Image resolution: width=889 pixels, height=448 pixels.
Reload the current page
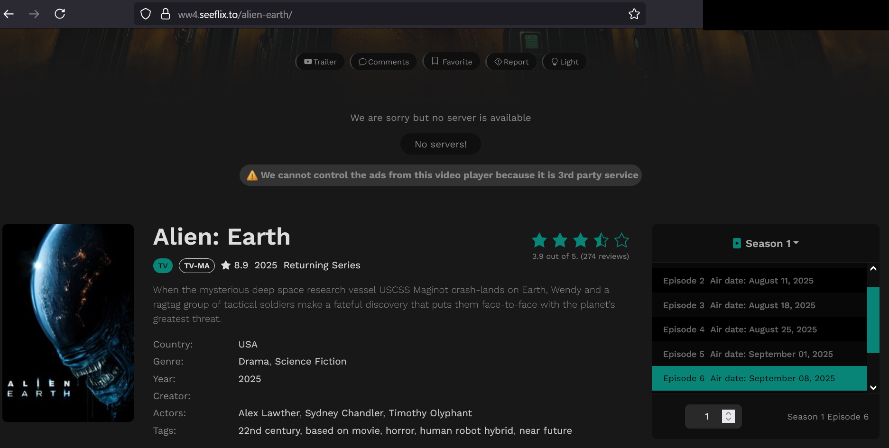tap(60, 14)
